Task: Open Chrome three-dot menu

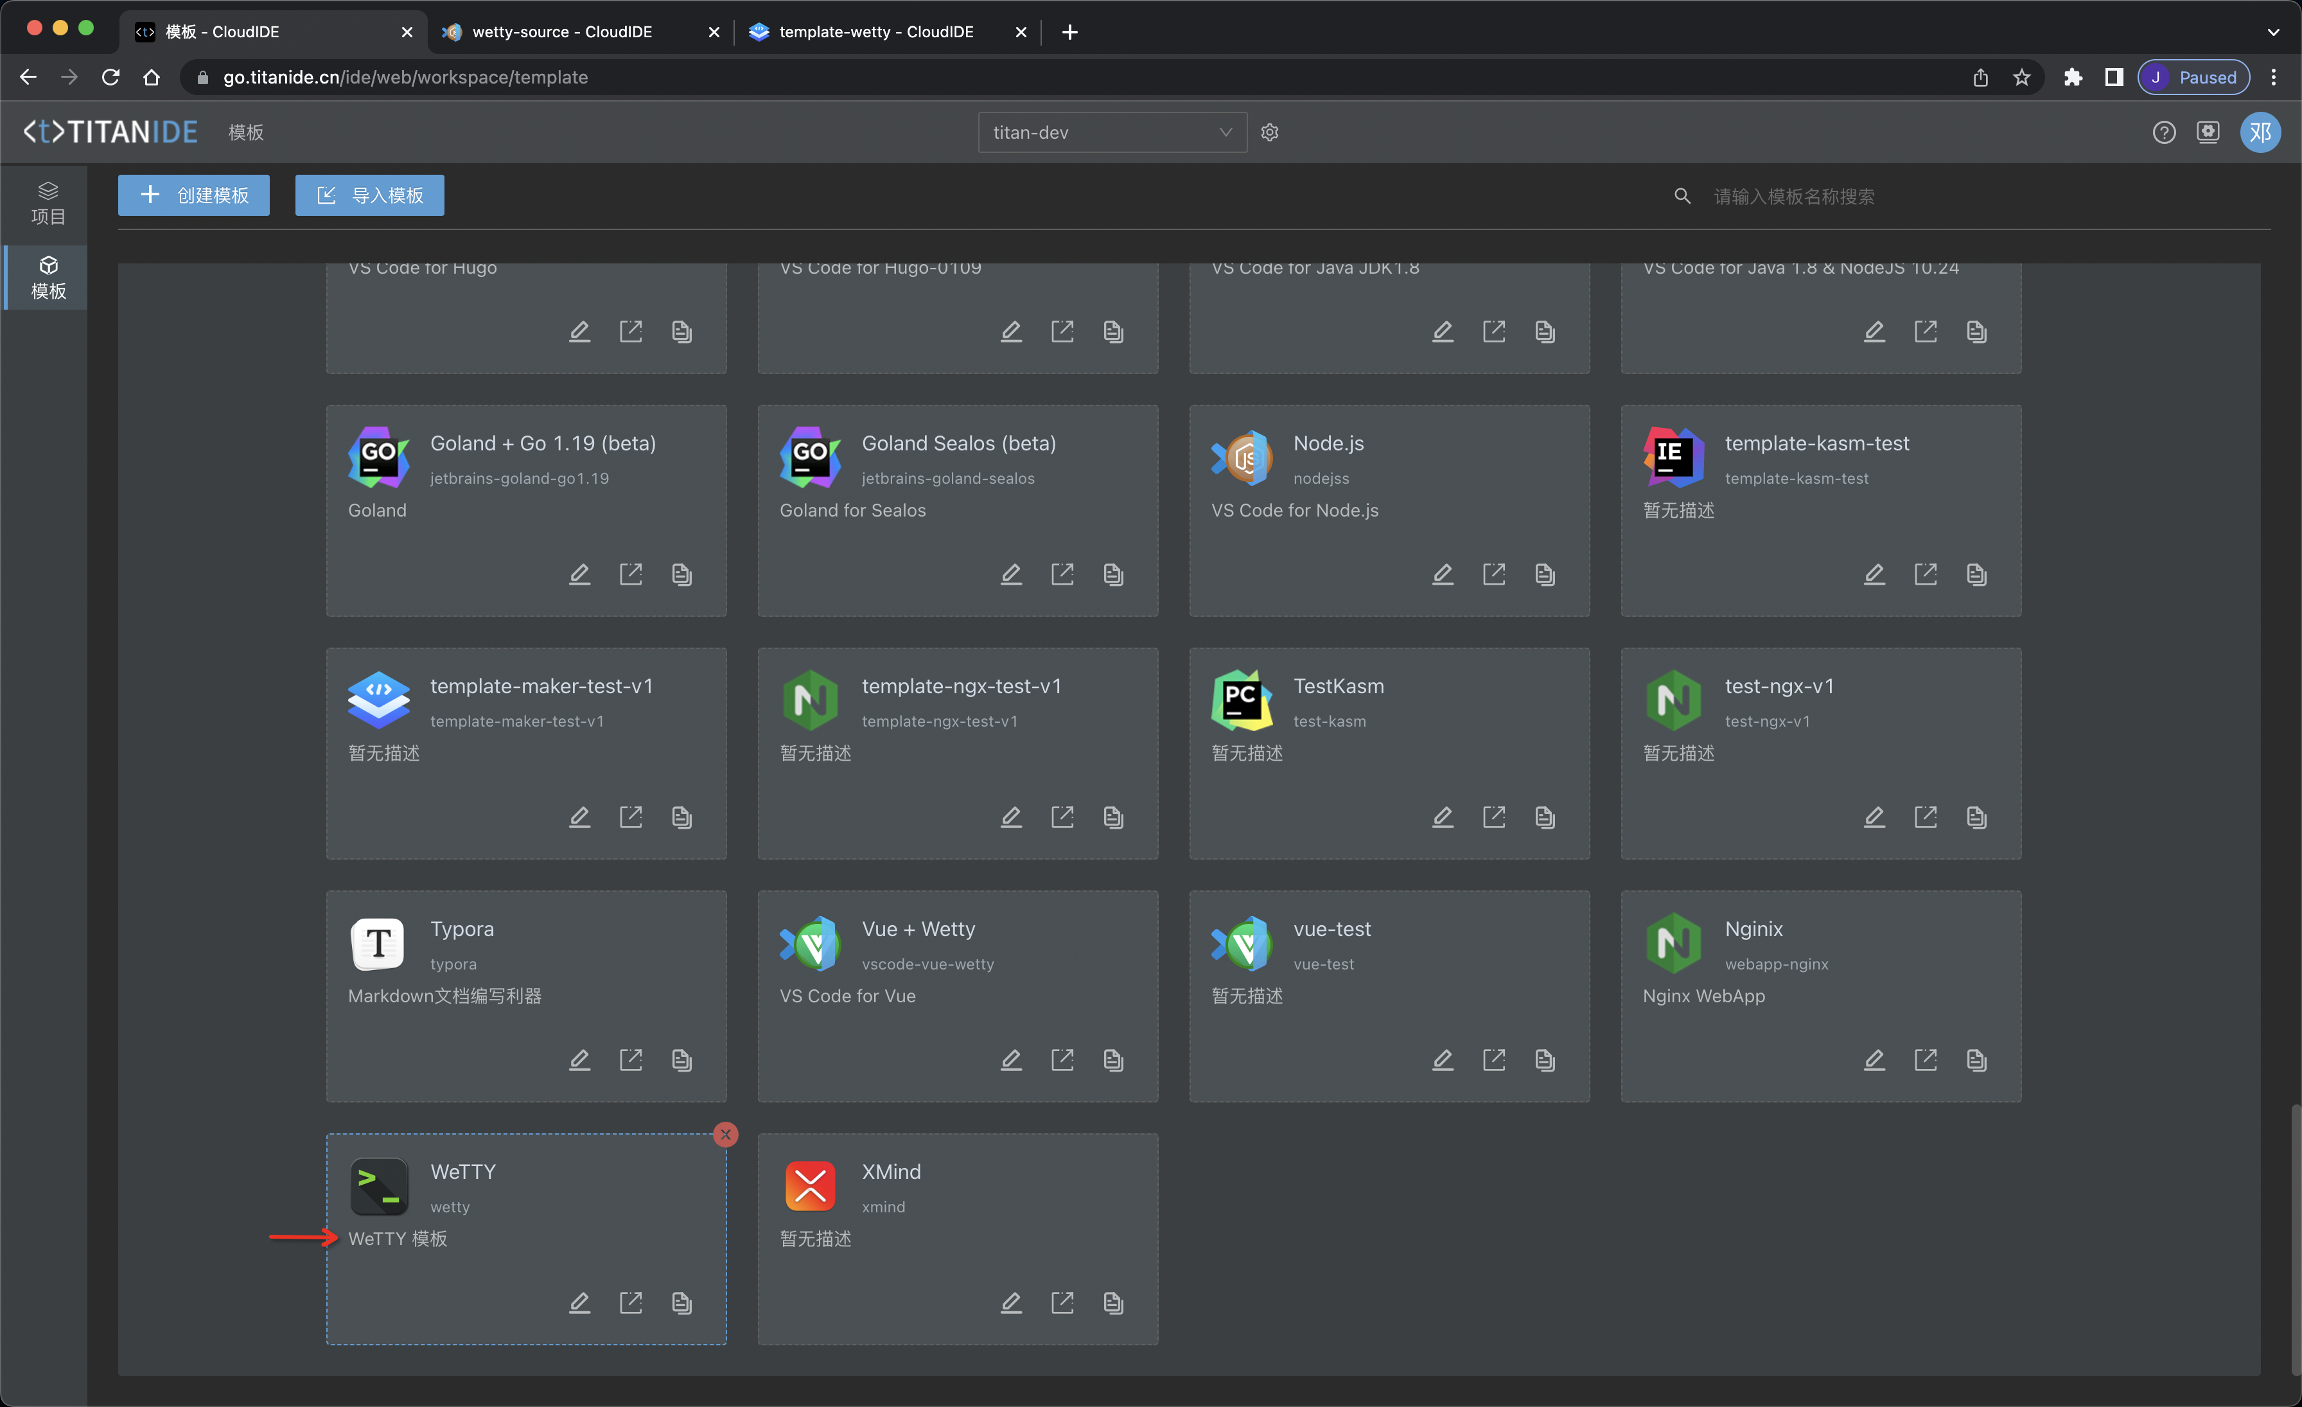Action: pyautogui.click(x=2274, y=78)
